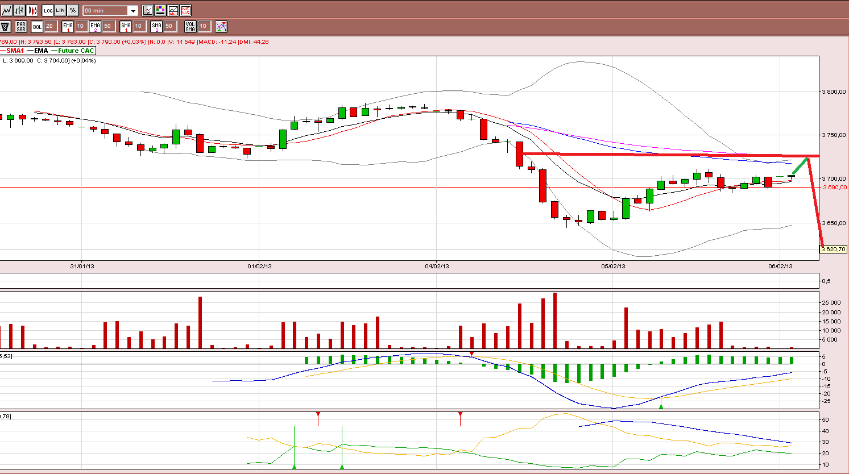849x474 pixels.
Task: Toggle the EMA 2 indicator
Action: (95, 26)
